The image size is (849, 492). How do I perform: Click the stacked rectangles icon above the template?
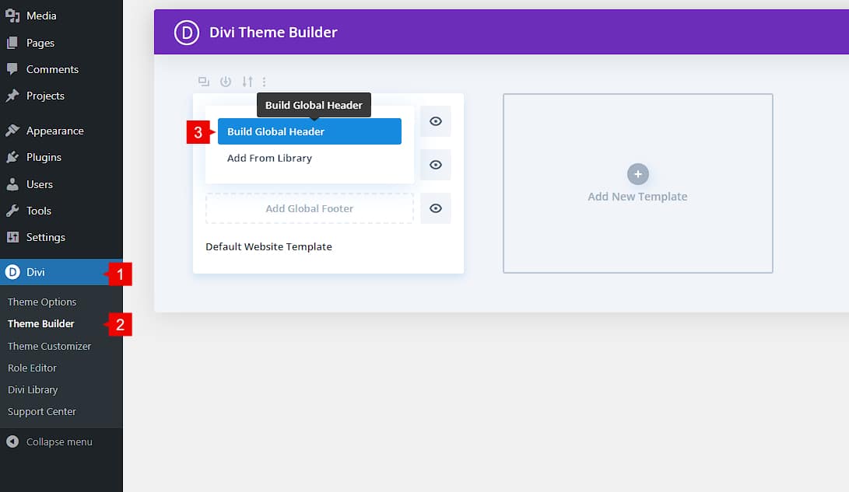tap(204, 82)
